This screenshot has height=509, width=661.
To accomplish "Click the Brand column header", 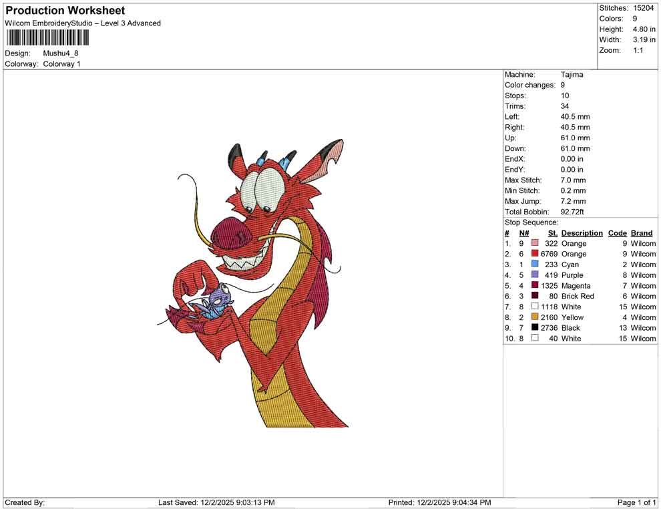I will [x=642, y=232].
